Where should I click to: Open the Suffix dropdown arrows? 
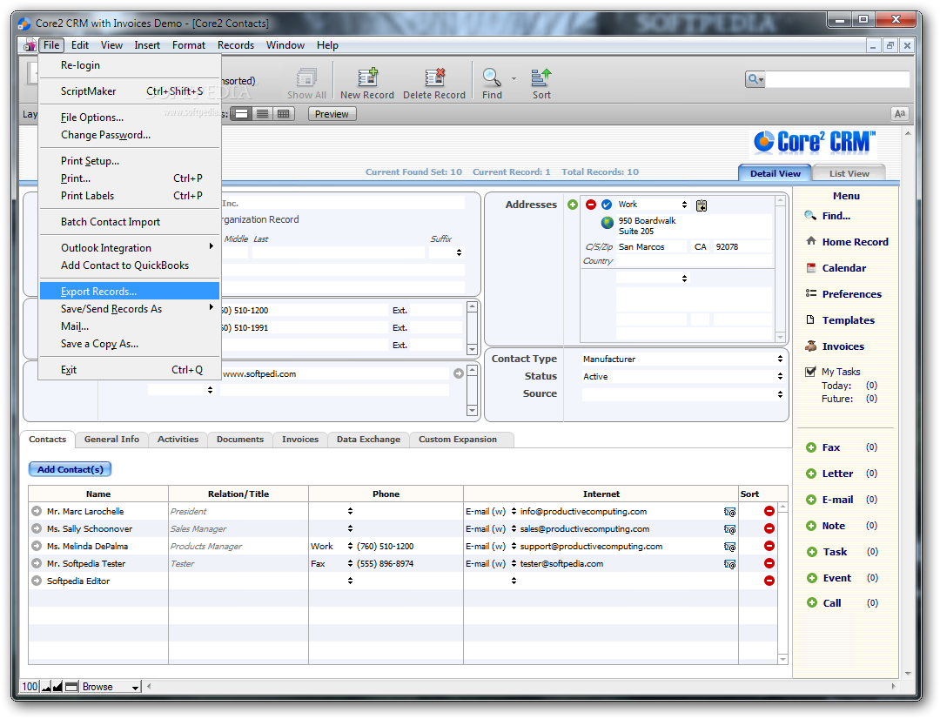[459, 252]
